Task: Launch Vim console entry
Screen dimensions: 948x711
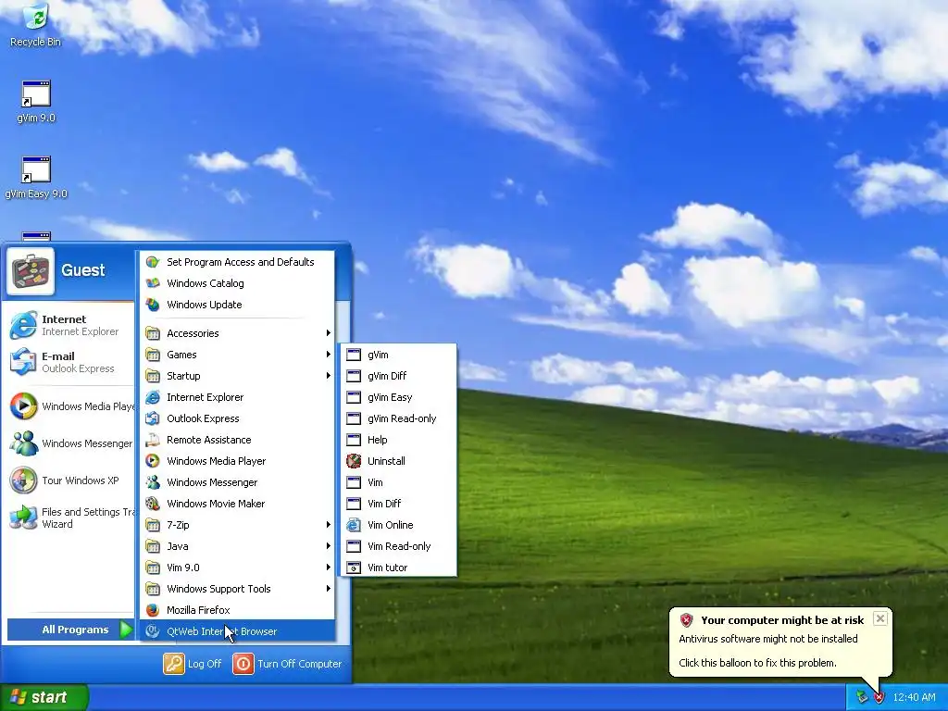Action: pyautogui.click(x=398, y=482)
